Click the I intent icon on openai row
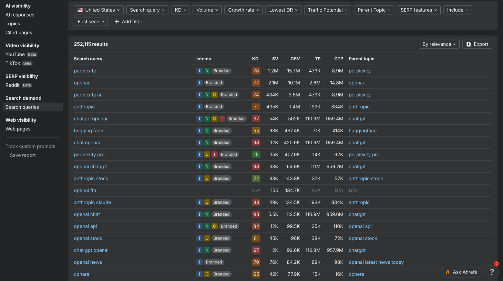The height and width of the screenshot is (281, 503). point(199,83)
